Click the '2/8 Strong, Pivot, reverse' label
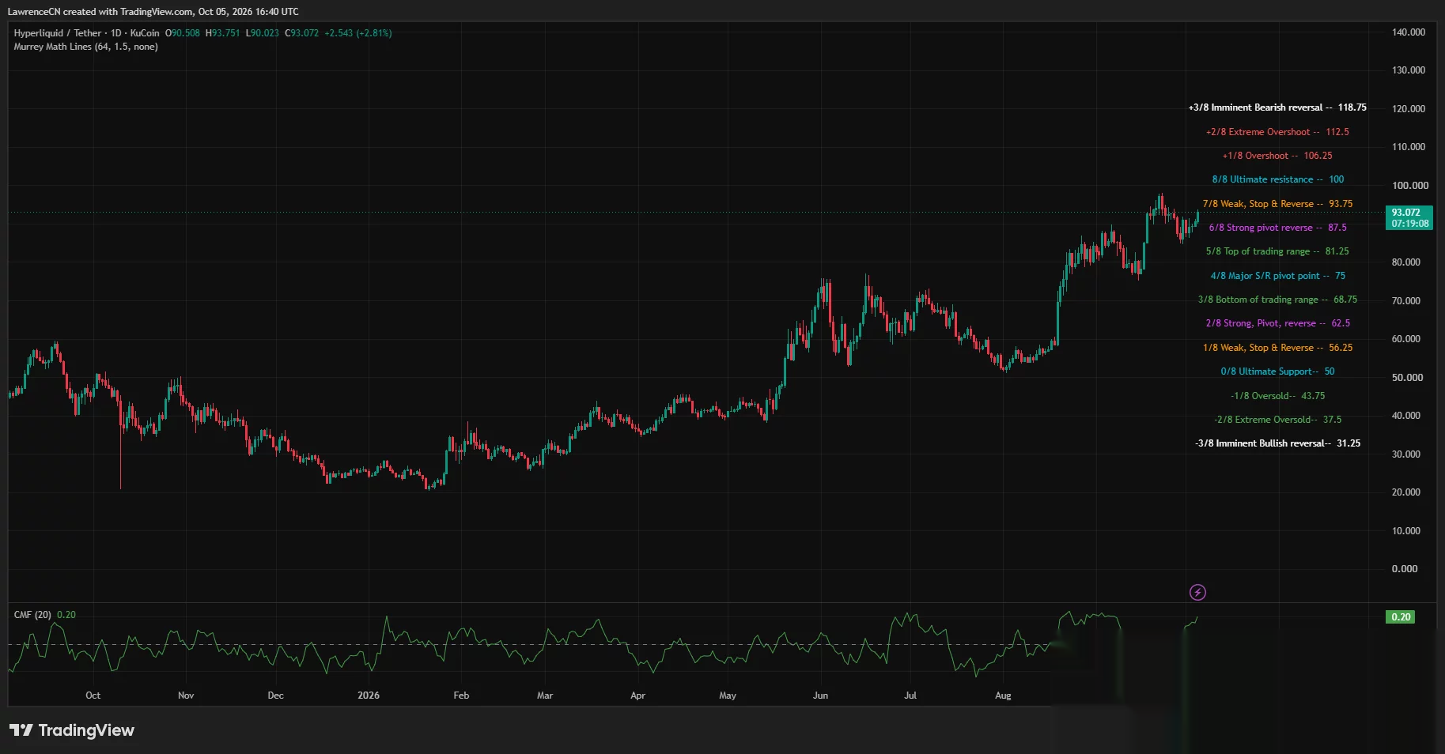Viewport: 1445px width, 754px height. tap(1277, 323)
